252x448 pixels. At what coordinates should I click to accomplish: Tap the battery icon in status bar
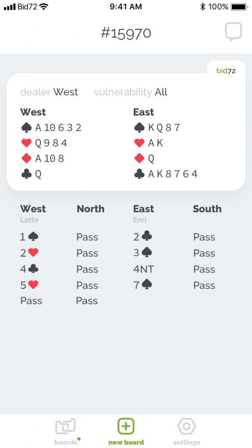239,7
